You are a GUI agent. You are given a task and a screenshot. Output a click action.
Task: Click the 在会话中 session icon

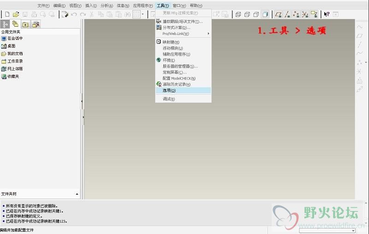[4, 38]
